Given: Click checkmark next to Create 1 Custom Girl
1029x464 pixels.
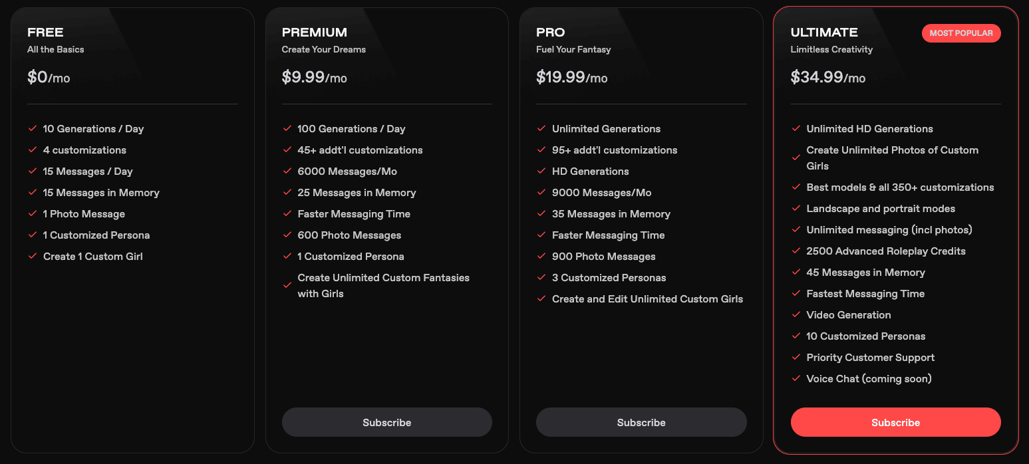Looking at the screenshot, I should [32, 256].
